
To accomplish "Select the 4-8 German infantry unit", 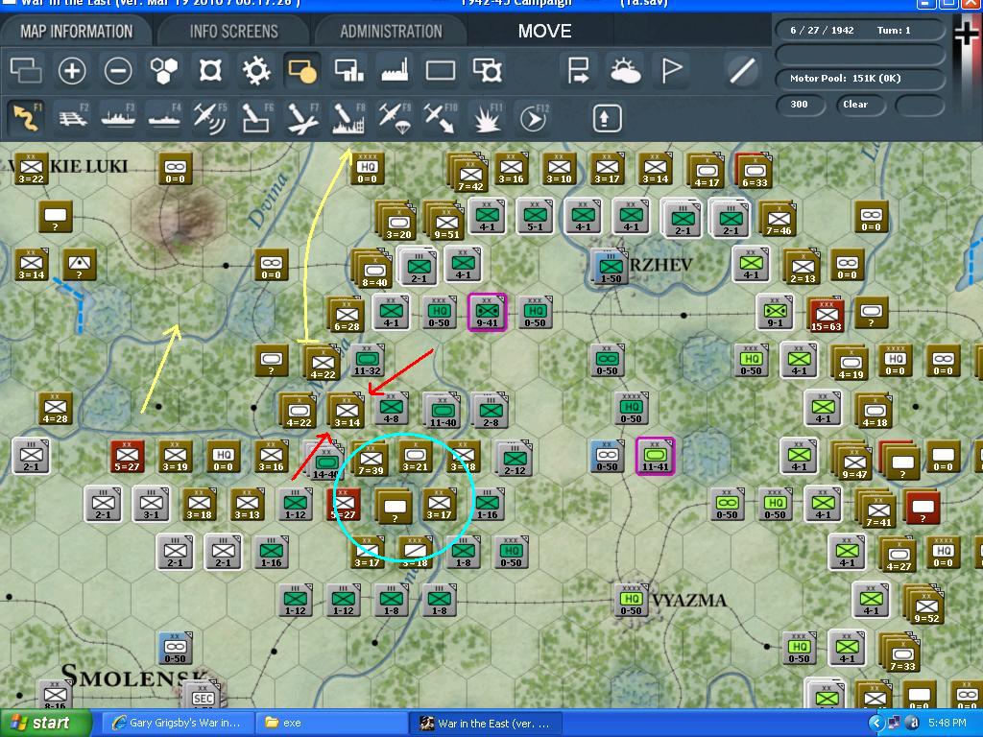I will [x=392, y=409].
